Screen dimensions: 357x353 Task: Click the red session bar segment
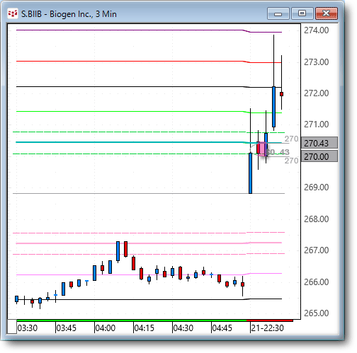click(x=270, y=320)
